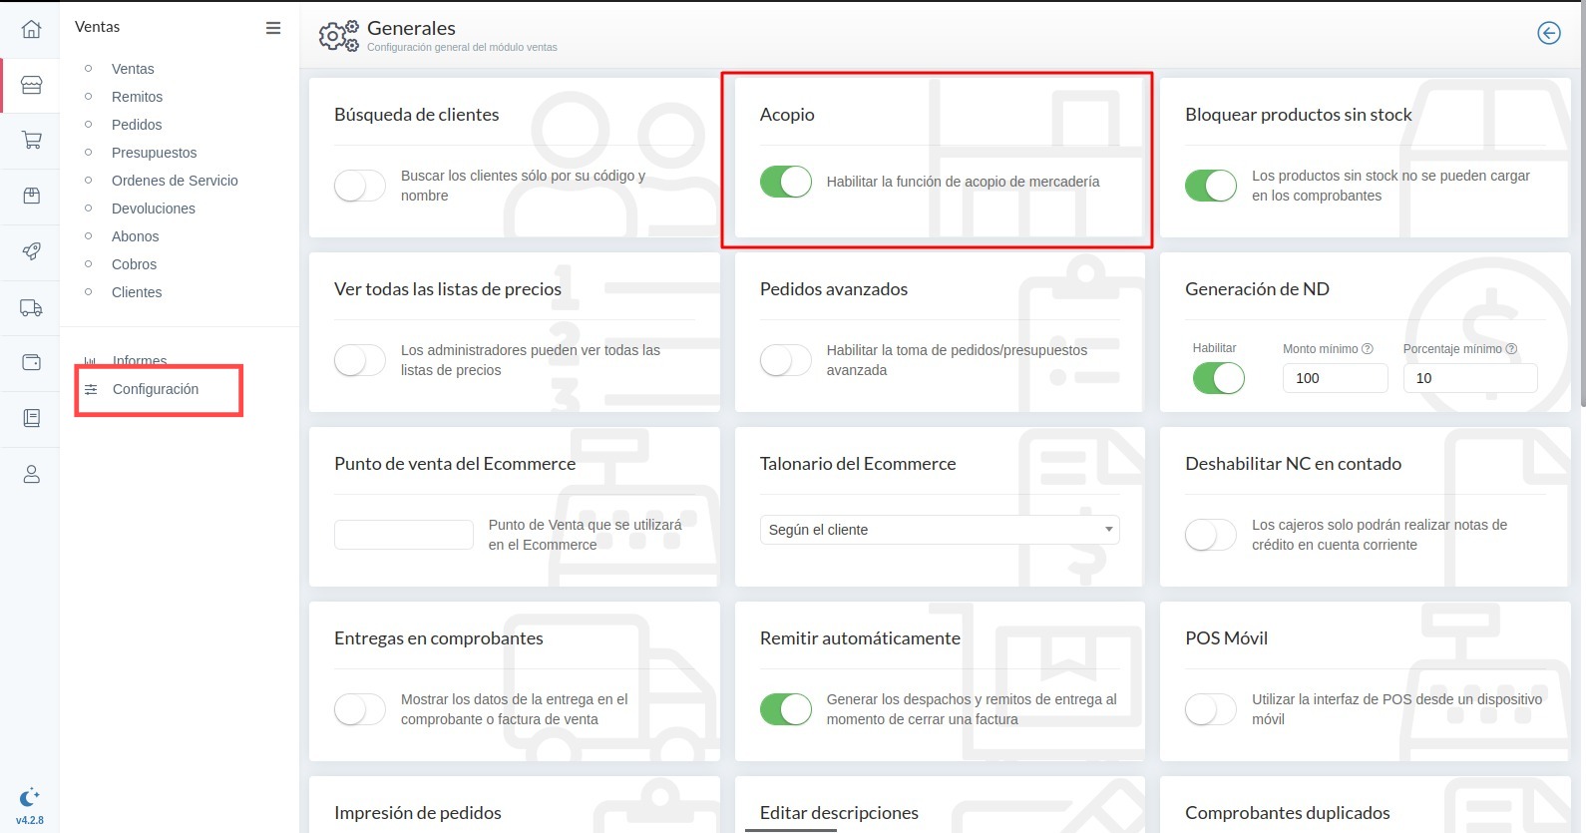Viewport: 1586px width, 833px height.
Task: Open Pedidos menu item
Action: pos(137,125)
